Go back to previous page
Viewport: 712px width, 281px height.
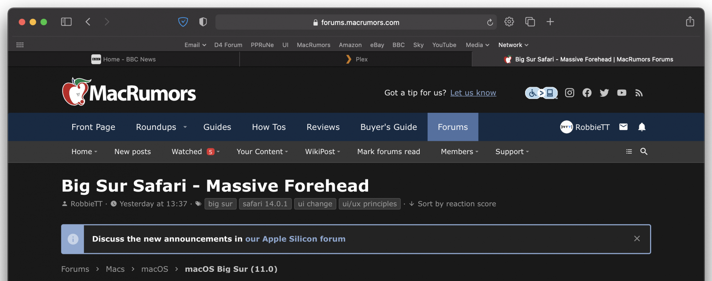pyautogui.click(x=88, y=22)
